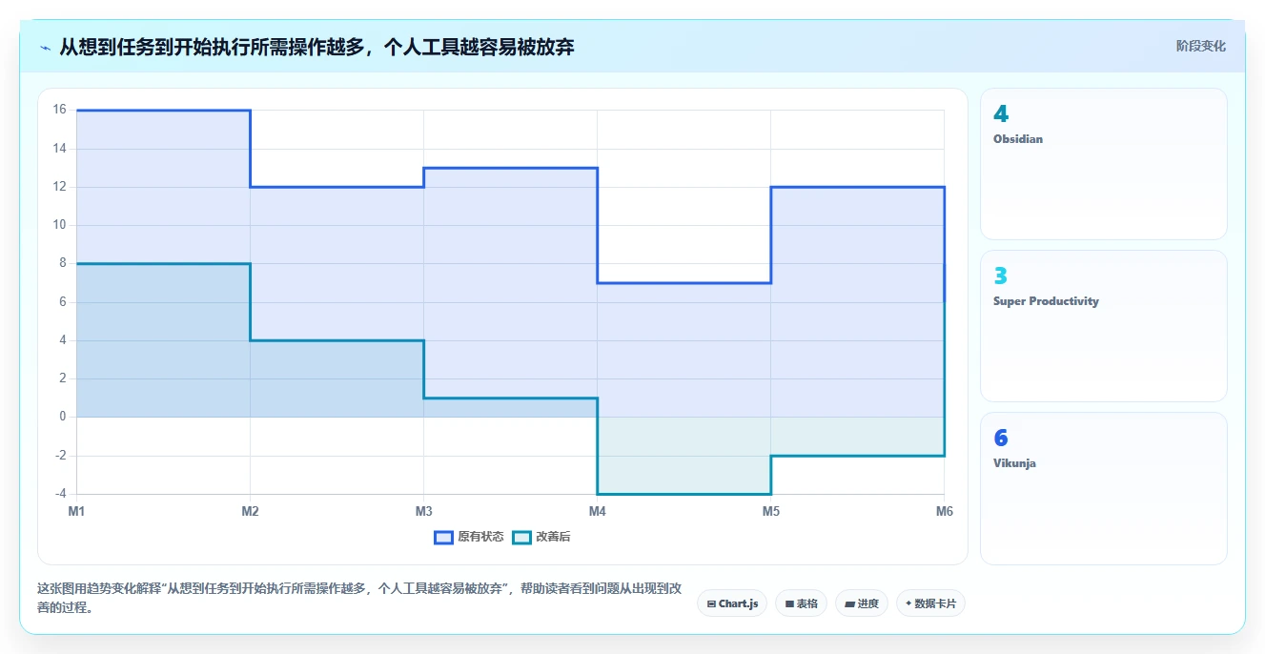The width and height of the screenshot is (1265, 654).
Task: Toggle the 原有状态 legend swatch
Action: 443,537
